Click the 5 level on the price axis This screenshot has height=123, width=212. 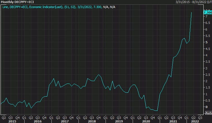tap(207, 42)
